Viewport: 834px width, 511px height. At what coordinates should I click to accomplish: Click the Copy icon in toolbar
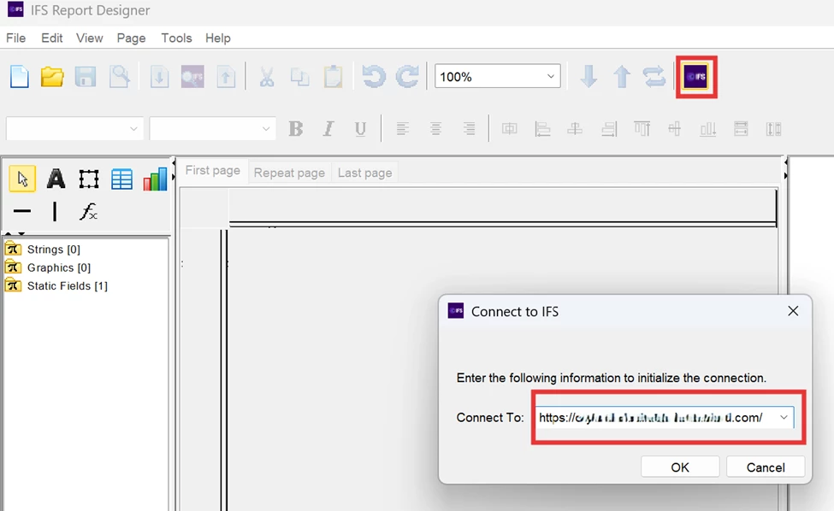[300, 77]
